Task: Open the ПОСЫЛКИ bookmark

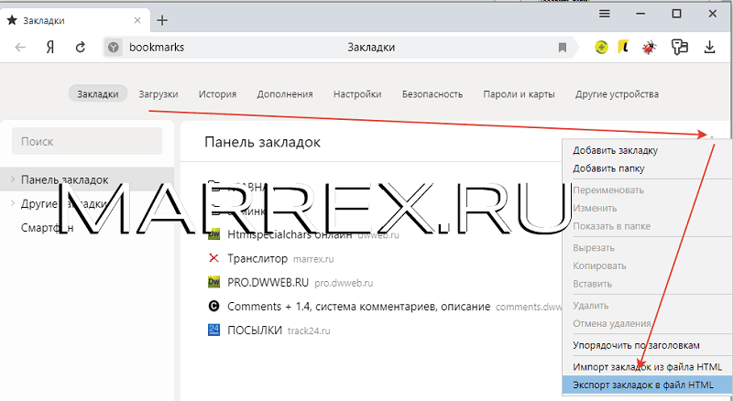Action: [x=255, y=331]
